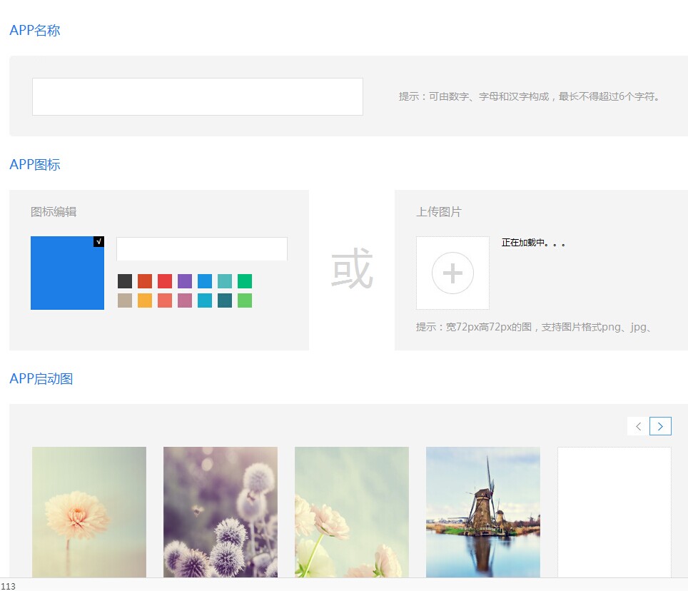
Task: Click the name hint about the 6-character limit
Action: coord(529,96)
